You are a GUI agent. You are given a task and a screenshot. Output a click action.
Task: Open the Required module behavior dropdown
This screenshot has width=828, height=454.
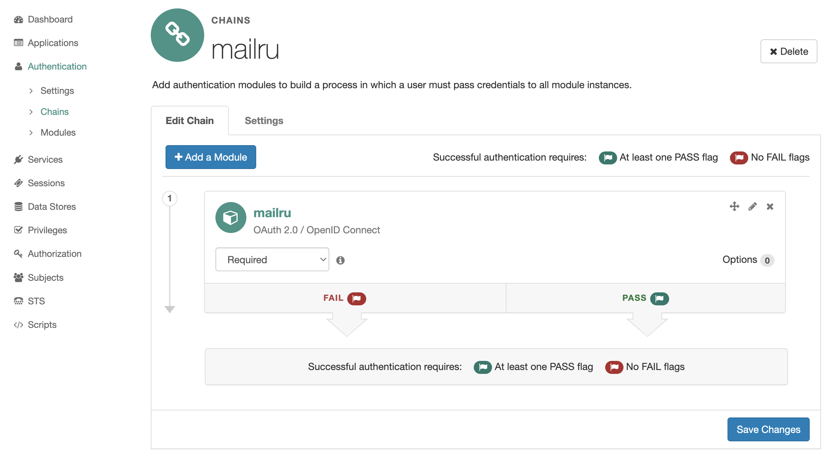(273, 259)
